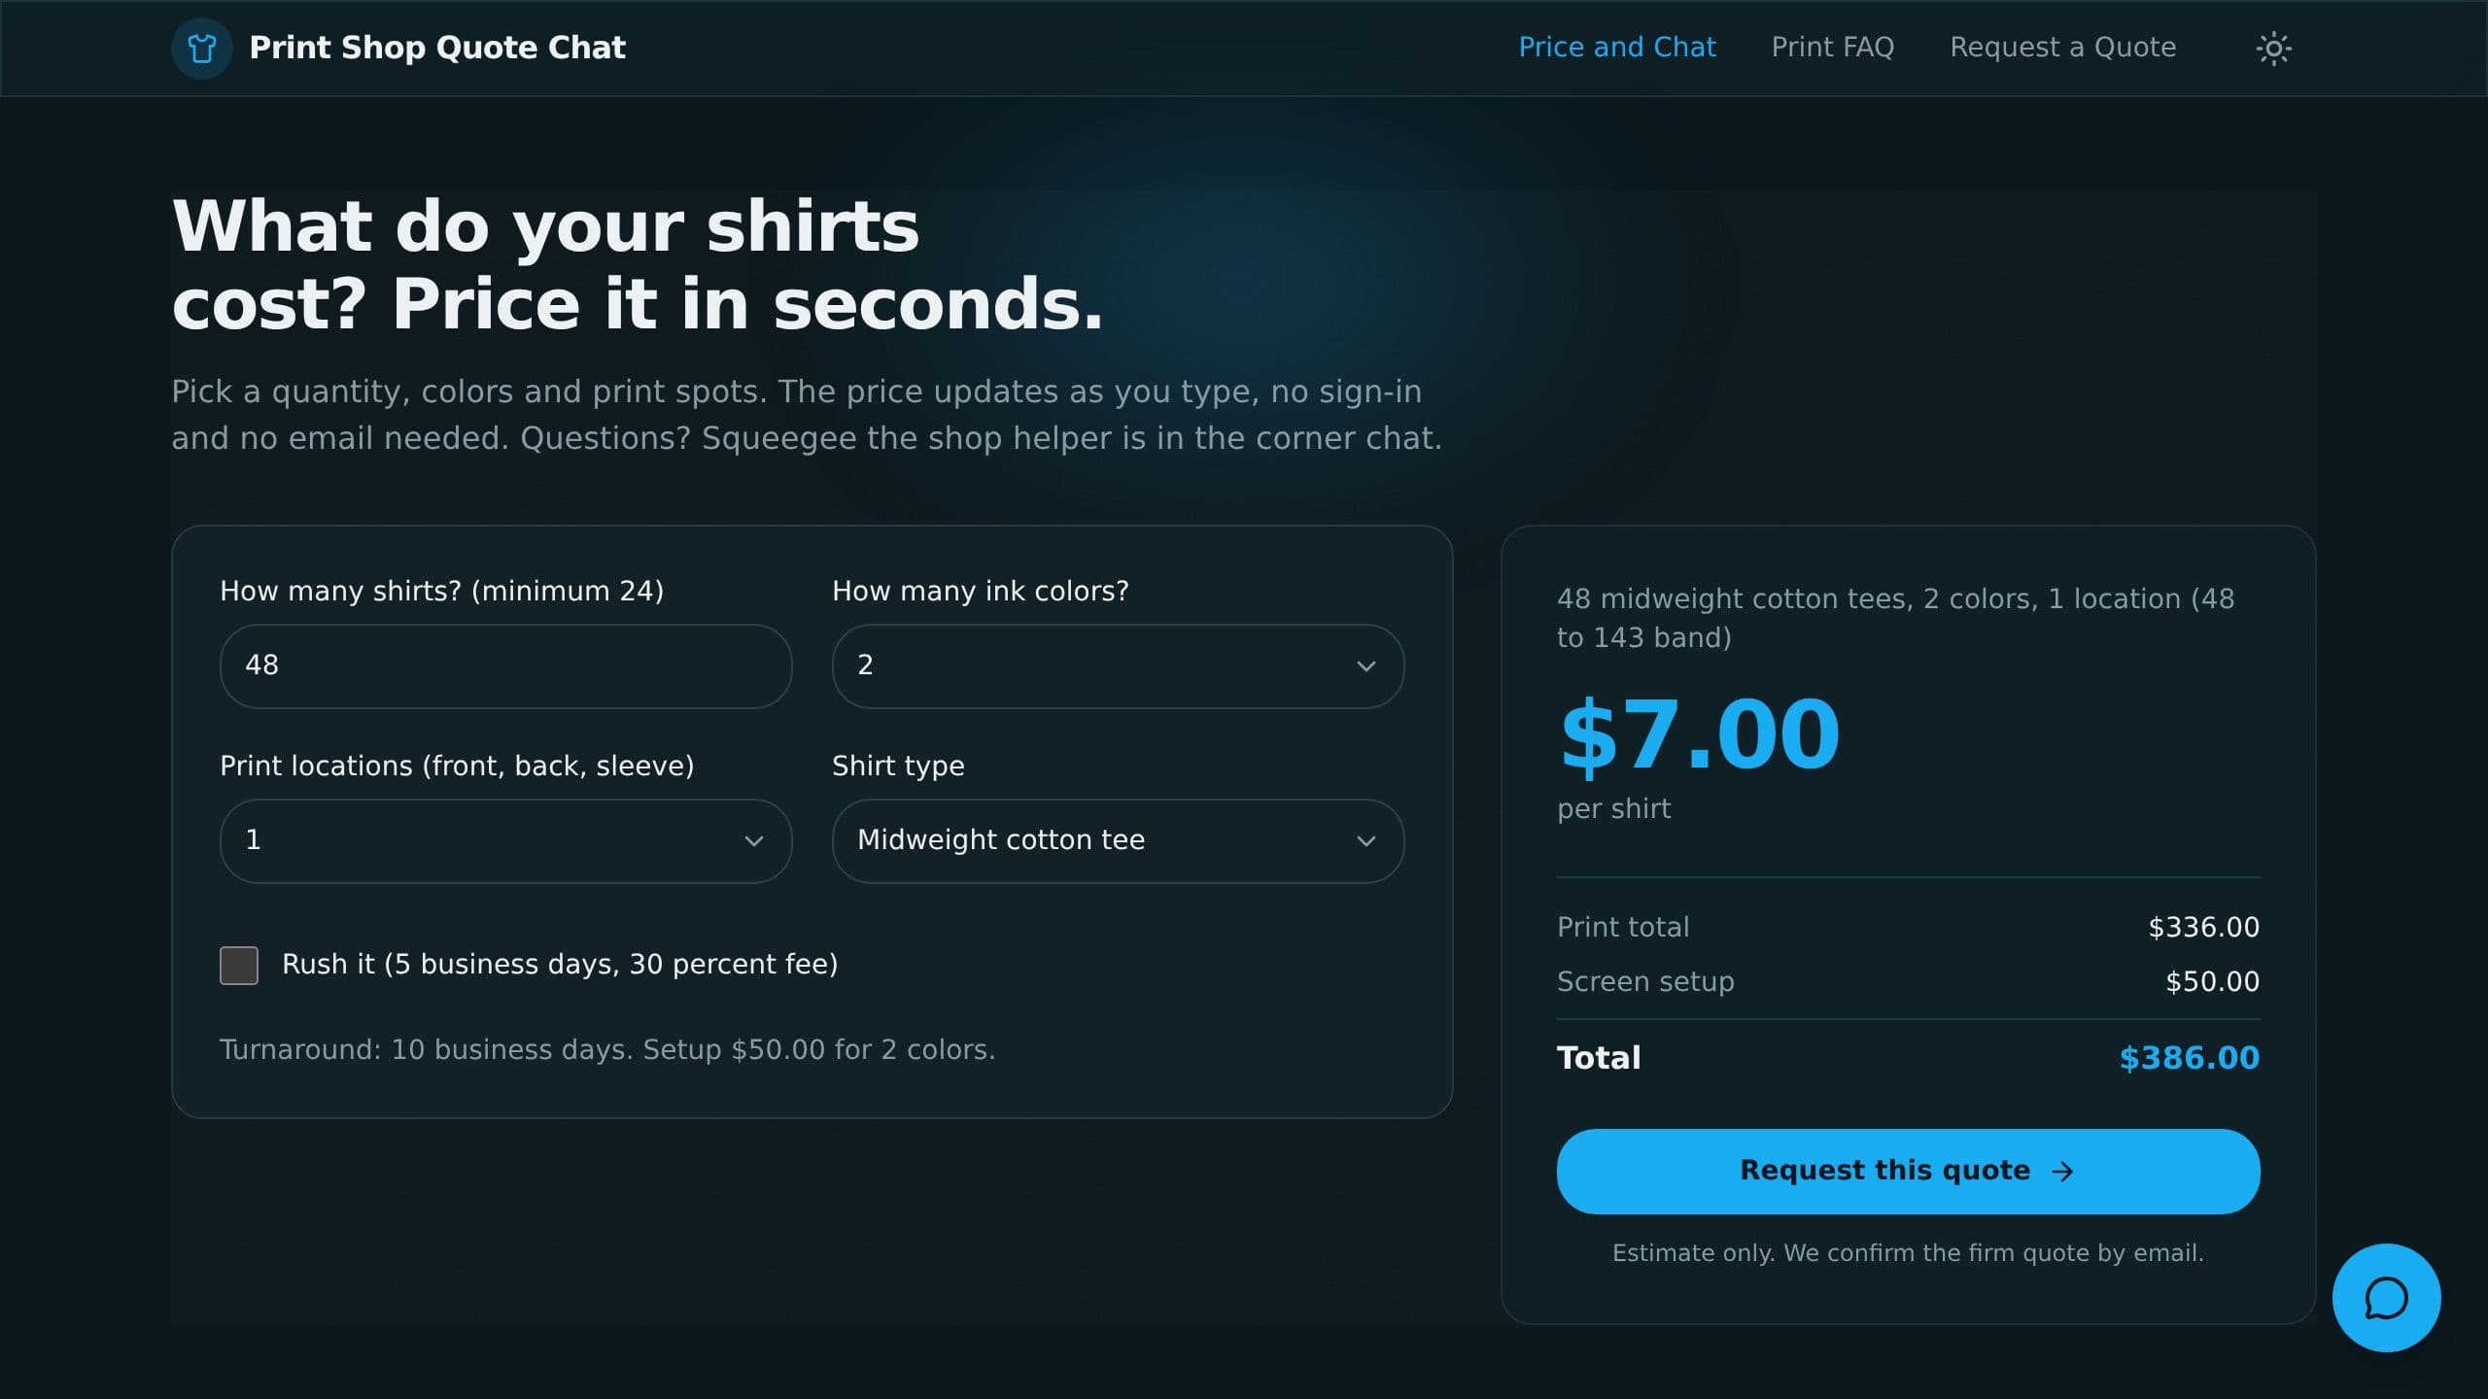Screen dimensions: 2488x1399
Task: Toggle light mode with the sun icon
Action: (x=2273, y=48)
